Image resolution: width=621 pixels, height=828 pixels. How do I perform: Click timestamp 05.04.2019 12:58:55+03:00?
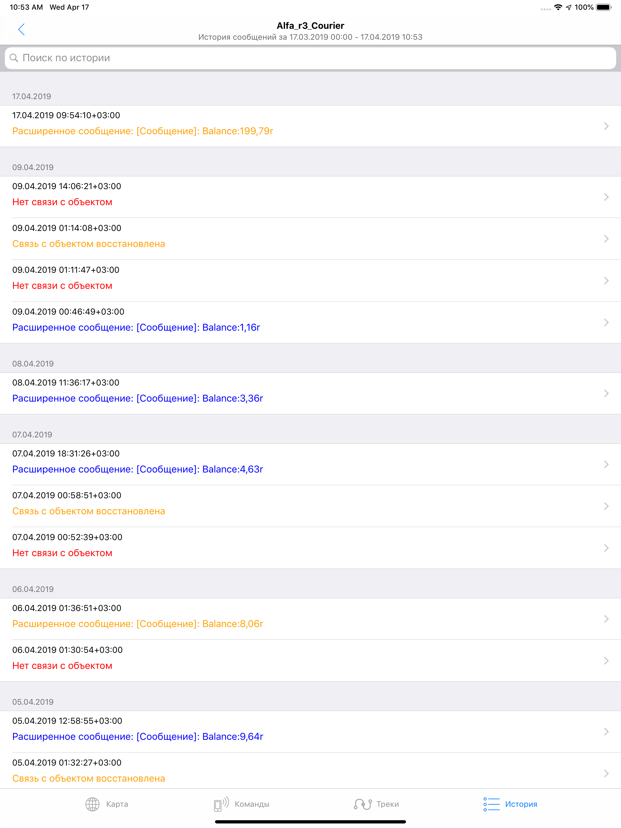67,721
